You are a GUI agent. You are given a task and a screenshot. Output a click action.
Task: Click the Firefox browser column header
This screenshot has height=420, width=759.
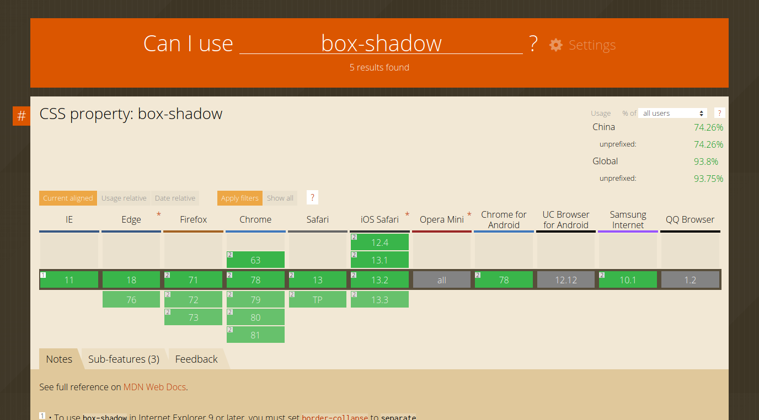point(194,219)
